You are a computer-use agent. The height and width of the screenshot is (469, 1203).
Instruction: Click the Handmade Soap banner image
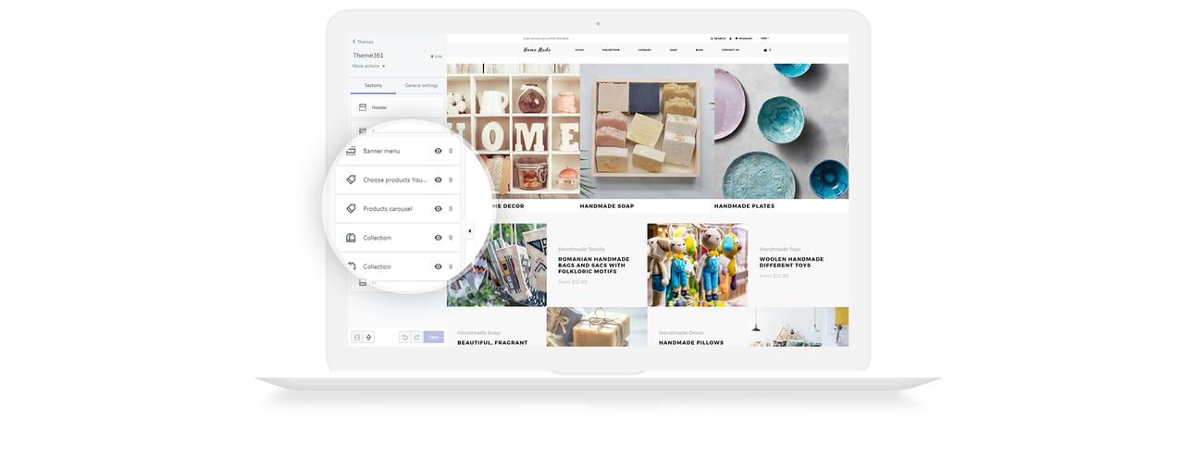click(x=647, y=130)
